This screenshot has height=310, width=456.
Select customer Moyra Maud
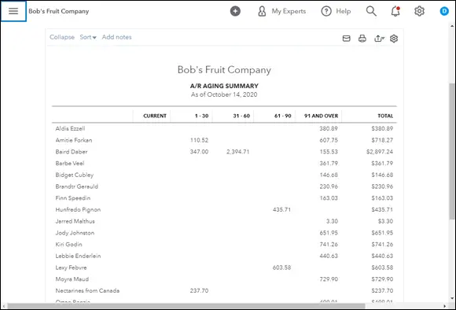pyautogui.click(x=72, y=279)
